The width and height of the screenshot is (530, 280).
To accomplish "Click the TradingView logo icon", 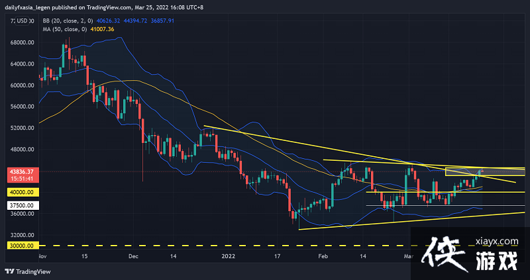I will 9,271.
